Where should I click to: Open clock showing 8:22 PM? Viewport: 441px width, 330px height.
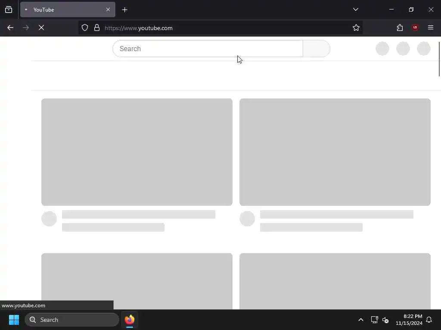point(409,320)
